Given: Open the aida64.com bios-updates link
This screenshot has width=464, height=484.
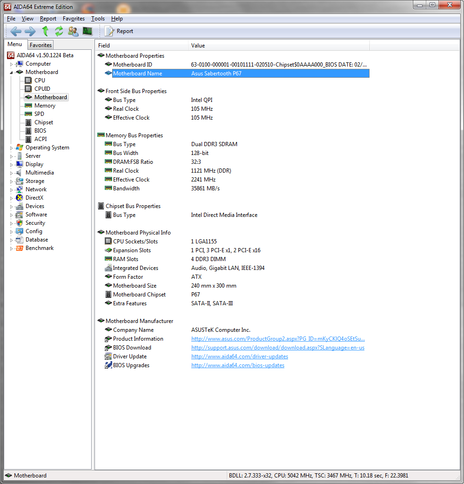Looking at the screenshot, I should (238, 365).
